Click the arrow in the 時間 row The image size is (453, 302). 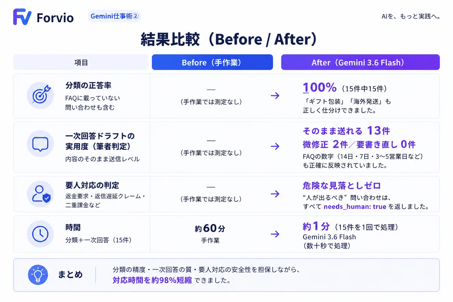coord(275,234)
